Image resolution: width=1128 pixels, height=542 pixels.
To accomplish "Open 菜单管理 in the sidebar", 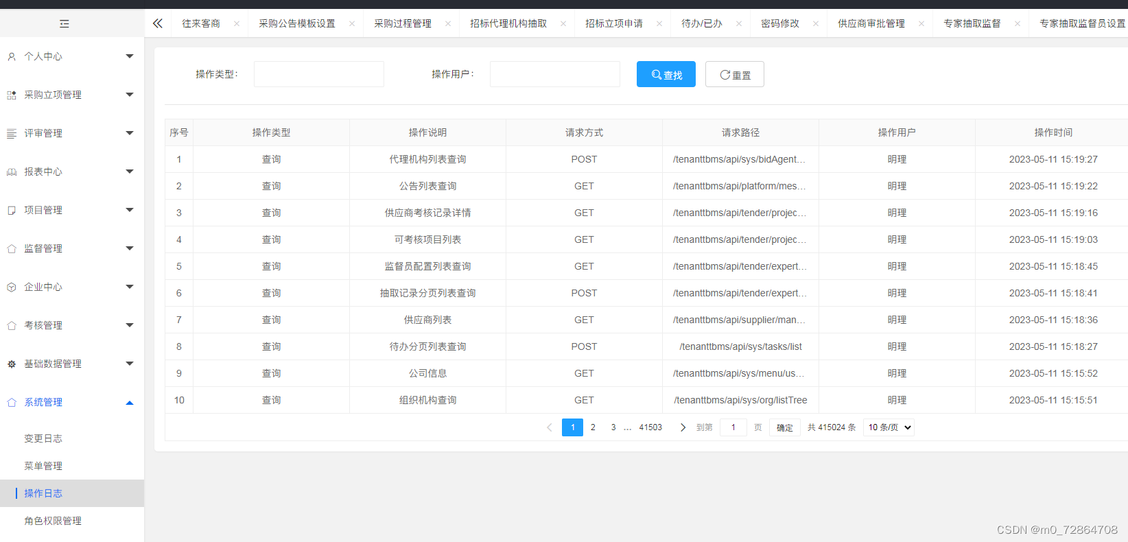I will point(43,466).
